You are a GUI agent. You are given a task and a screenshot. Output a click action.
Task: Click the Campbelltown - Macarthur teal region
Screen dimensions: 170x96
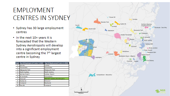click(92, 75)
